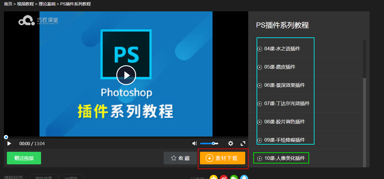Click the lesson list scrollbar thumb

coord(365,123)
